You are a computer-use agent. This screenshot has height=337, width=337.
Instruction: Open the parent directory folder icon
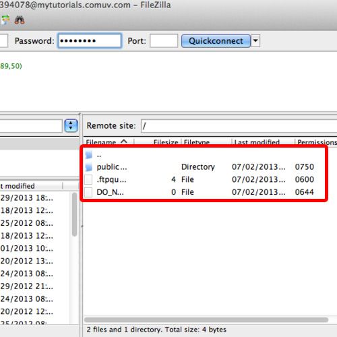pyautogui.click(x=89, y=154)
